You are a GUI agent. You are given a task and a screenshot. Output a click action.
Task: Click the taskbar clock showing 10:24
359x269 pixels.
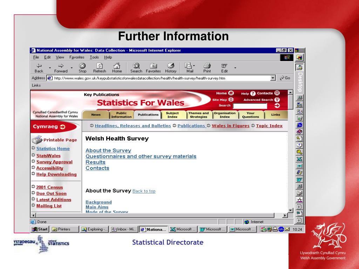click(297, 229)
